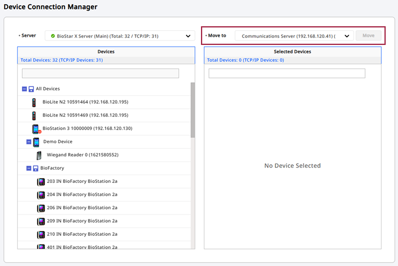Viewport: 398px width, 266px height.
Task: Click the BioLite N2 10591469 device icon
Action: [34, 115]
